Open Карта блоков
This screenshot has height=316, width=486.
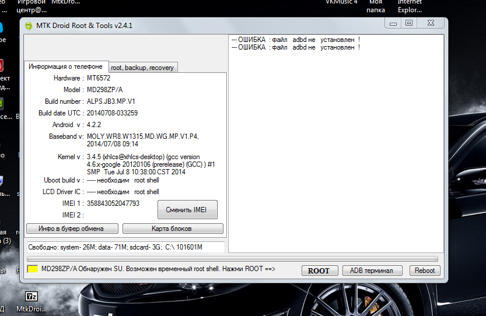(x=173, y=229)
